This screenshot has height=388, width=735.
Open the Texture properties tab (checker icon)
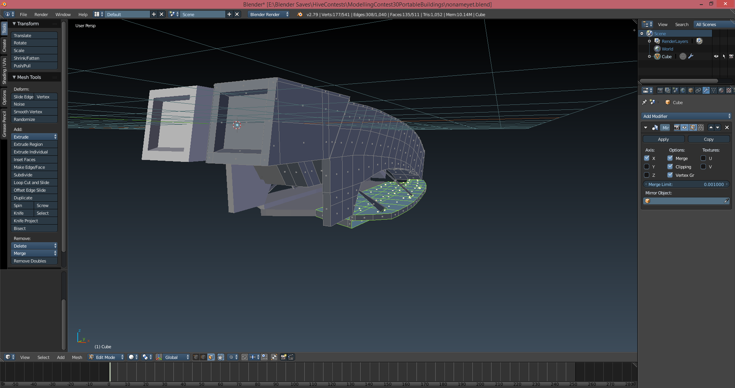729,90
